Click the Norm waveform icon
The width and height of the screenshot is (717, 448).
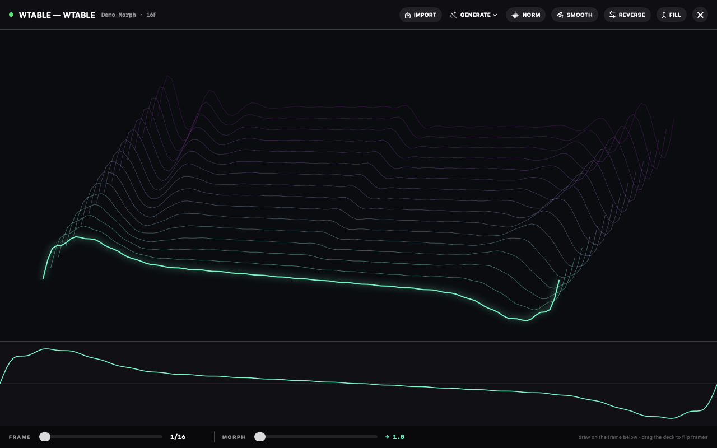coord(515,15)
